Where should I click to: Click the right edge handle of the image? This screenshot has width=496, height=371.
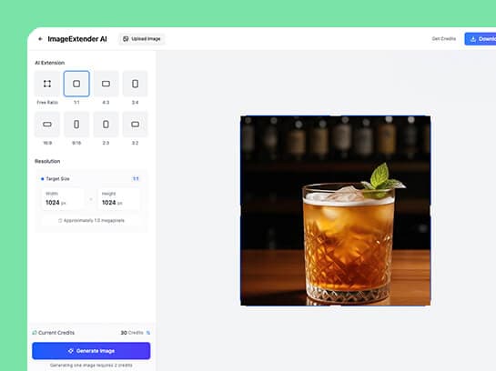[430, 211]
